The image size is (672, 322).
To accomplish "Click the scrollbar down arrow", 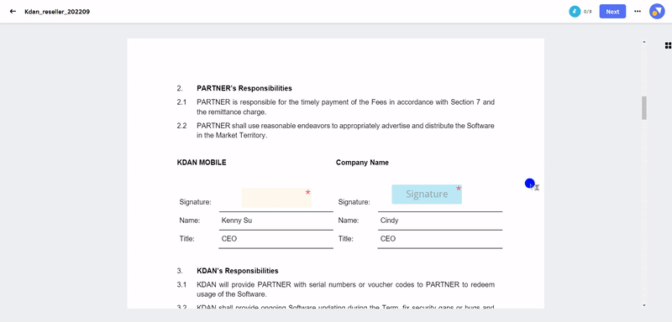I will click(643, 305).
